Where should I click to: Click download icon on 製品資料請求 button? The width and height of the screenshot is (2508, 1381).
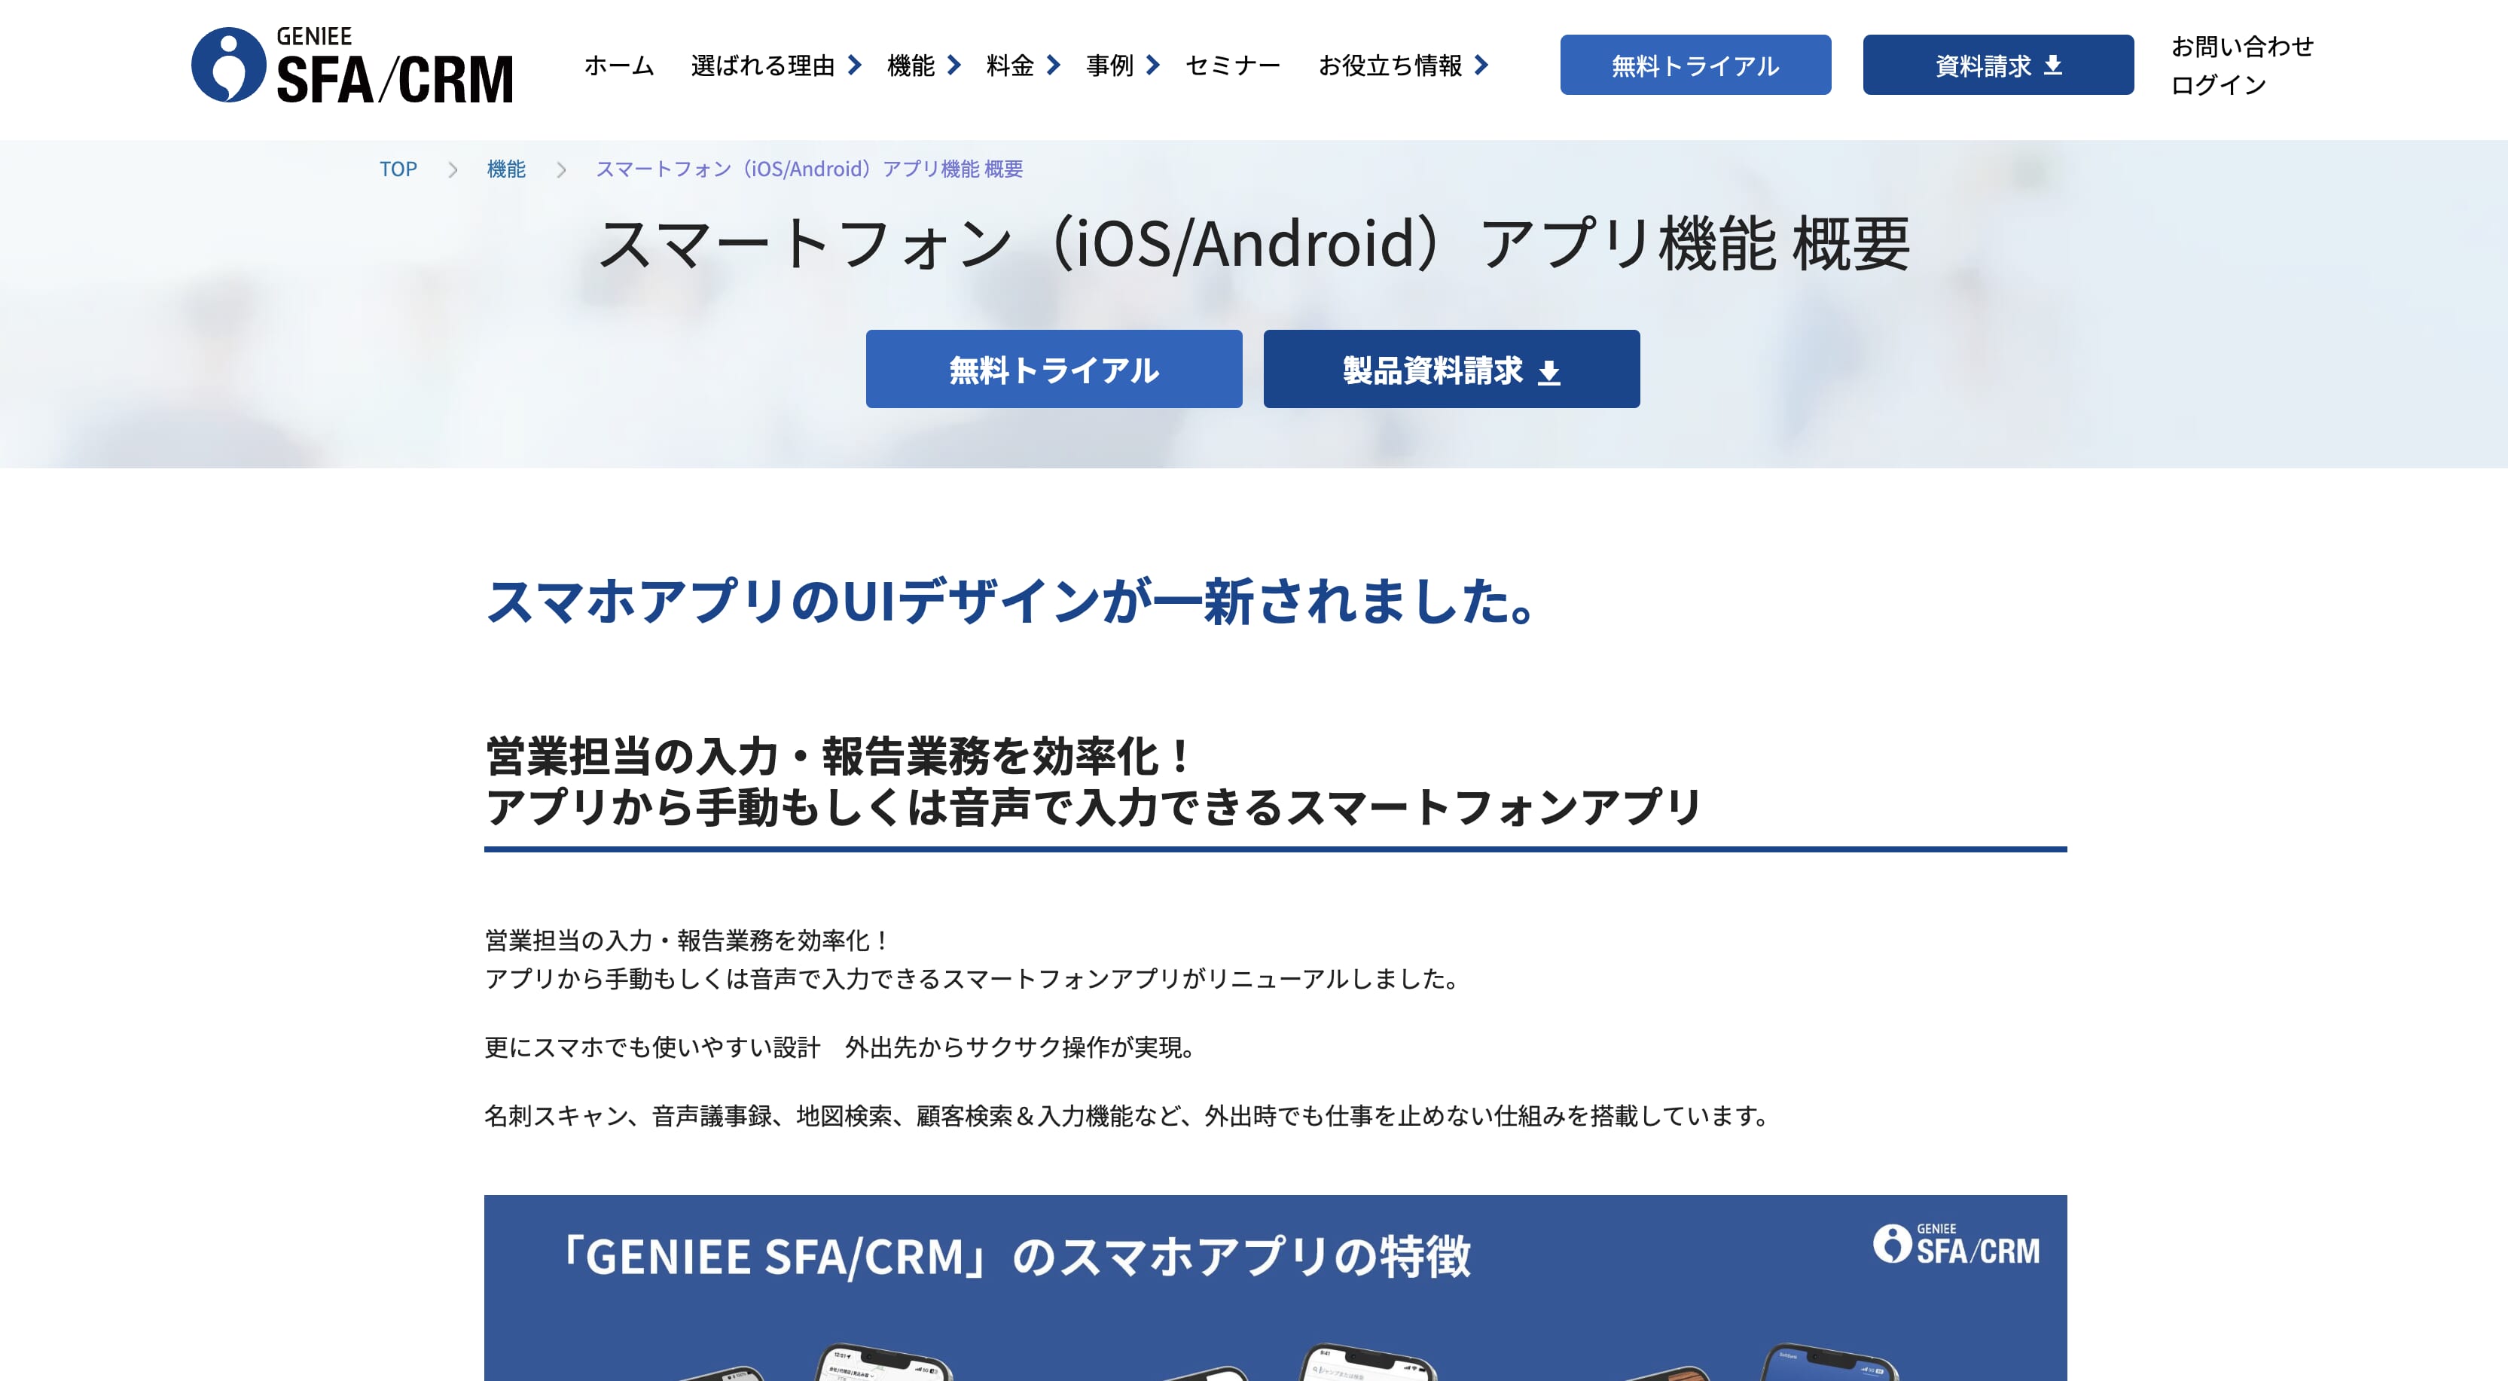pyautogui.click(x=1549, y=372)
